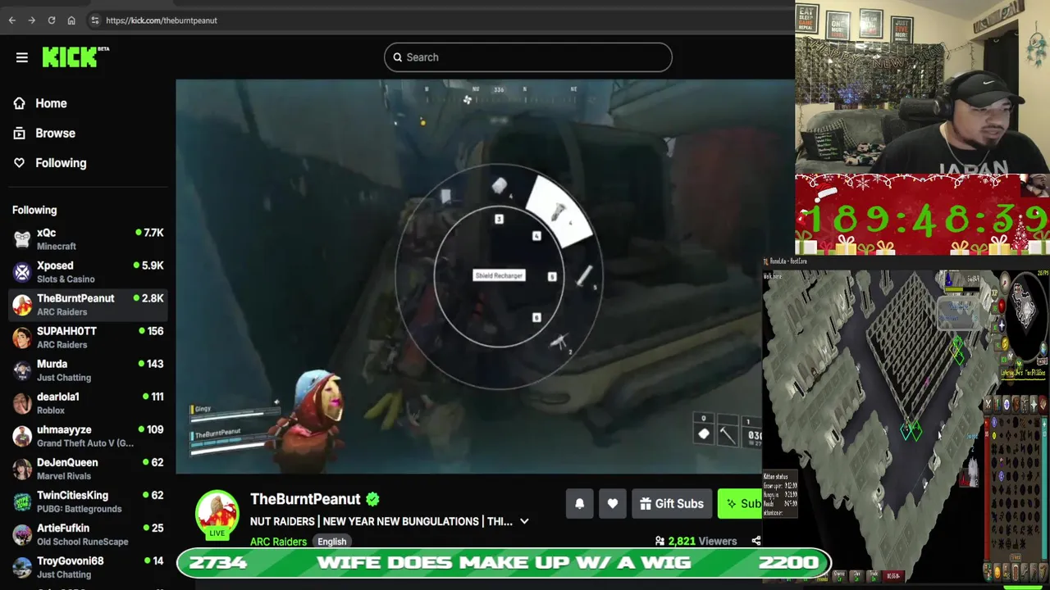1050x590 pixels.
Task: Reload the page with the refresh icon
Action: (x=52, y=20)
